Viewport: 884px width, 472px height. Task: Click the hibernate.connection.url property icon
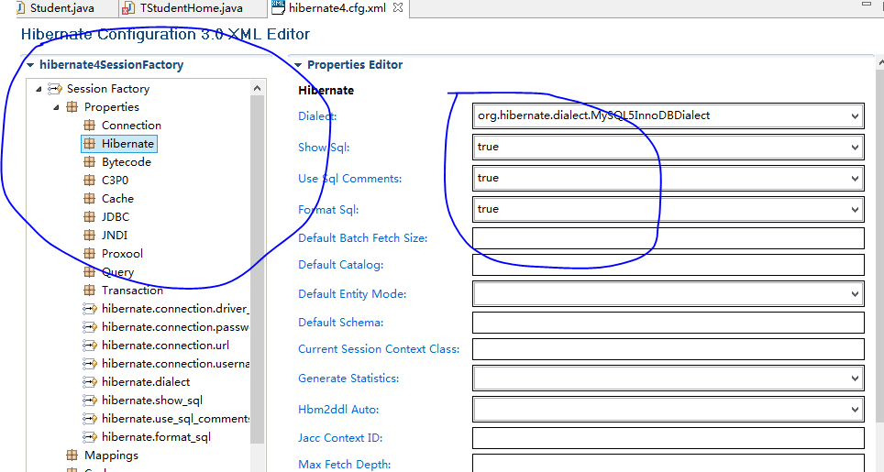coord(90,346)
